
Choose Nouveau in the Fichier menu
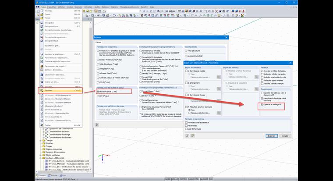click(60, 11)
